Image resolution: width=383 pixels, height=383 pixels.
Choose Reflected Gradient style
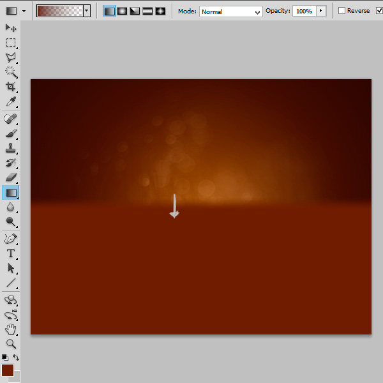click(x=147, y=11)
